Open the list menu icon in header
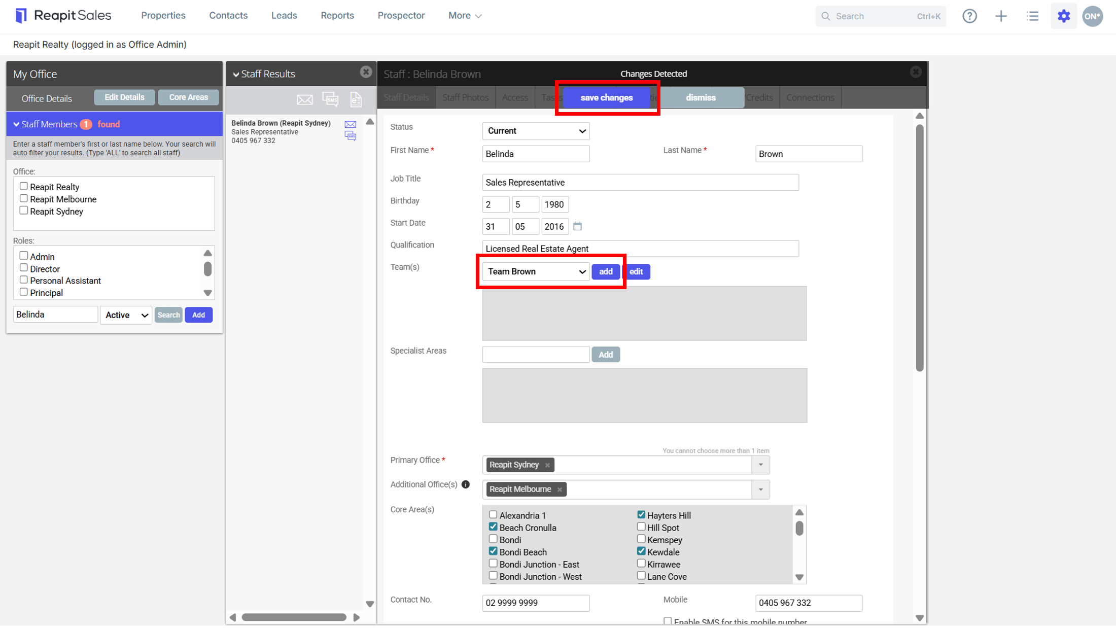Viewport: 1116px width, 628px height. (x=1032, y=16)
